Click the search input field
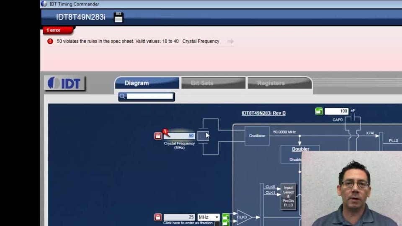The width and height of the screenshot is (402, 226). click(x=150, y=96)
